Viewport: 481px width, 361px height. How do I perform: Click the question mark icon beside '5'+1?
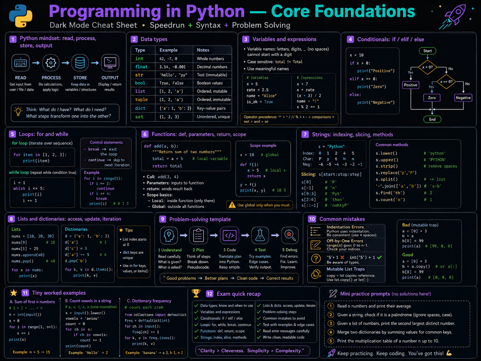pos(316,258)
